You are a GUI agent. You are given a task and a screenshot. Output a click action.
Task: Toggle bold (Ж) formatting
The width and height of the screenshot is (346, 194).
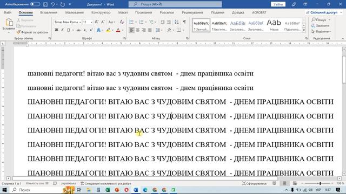[56, 30]
